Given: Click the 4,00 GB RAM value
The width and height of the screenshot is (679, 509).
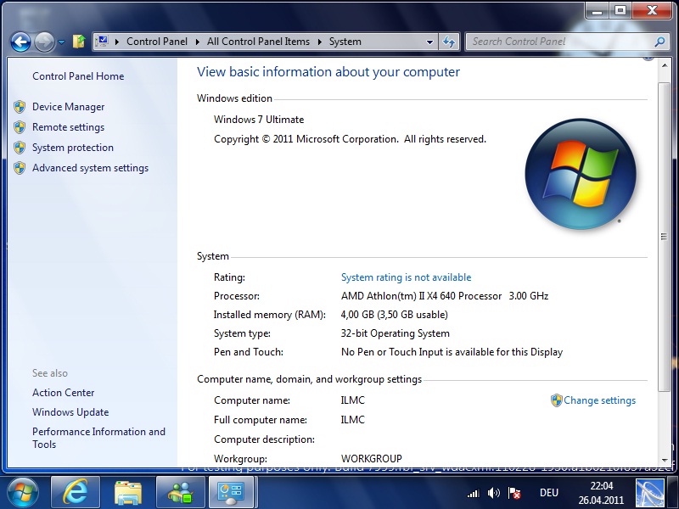Looking at the screenshot, I should [x=395, y=315].
